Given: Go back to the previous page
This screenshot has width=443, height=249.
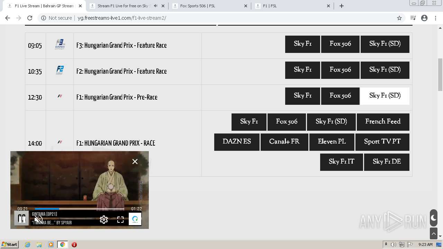Looking at the screenshot, I should [8, 18].
